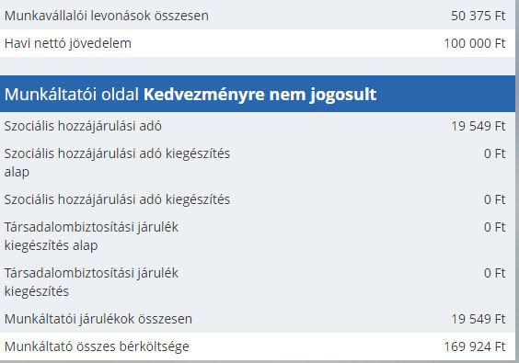Select 0 Ft value of járulék kiegészítés
The image size is (519, 363).
point(494,273)
